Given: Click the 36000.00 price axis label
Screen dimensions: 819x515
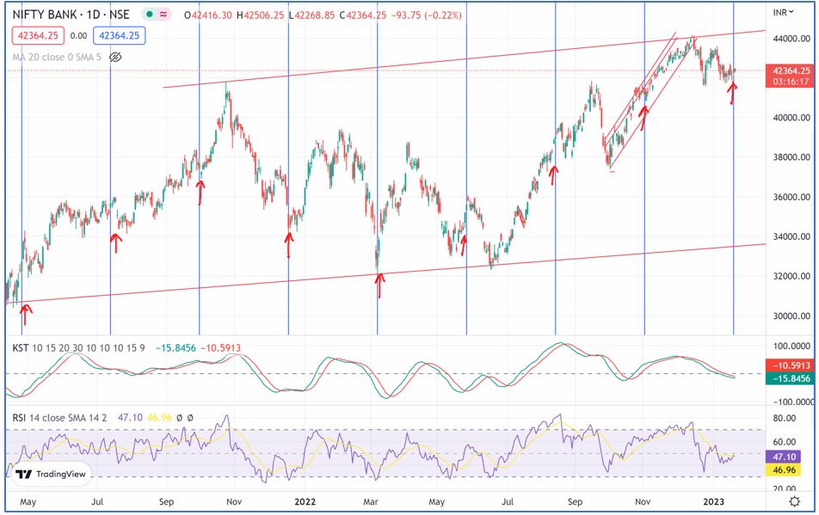Looking at the screenshot, I should [x=791, y=197].
